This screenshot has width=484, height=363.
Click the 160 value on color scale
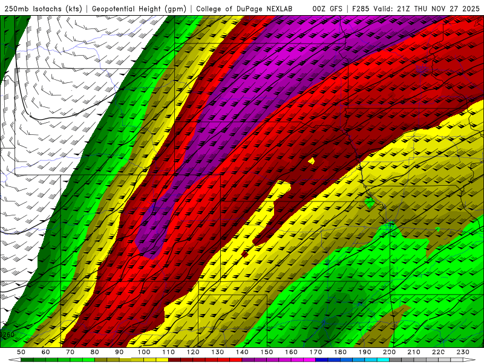click(291, 352)
